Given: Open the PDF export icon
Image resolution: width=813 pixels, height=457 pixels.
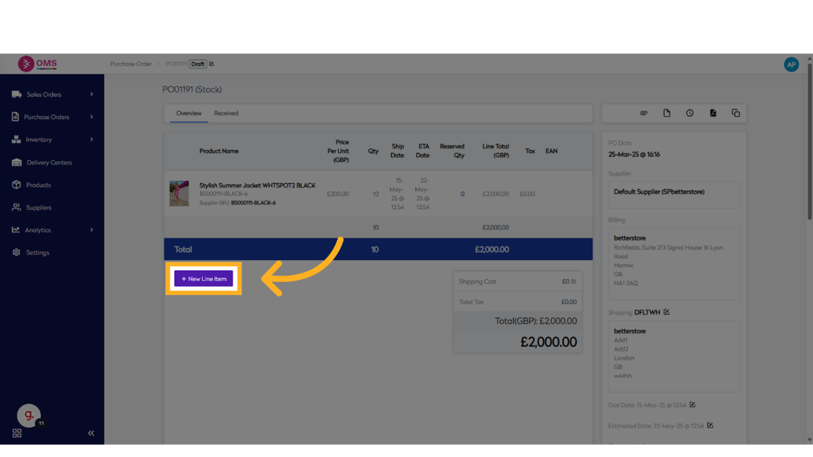Looking at the screenshot, I should [713, 113].
